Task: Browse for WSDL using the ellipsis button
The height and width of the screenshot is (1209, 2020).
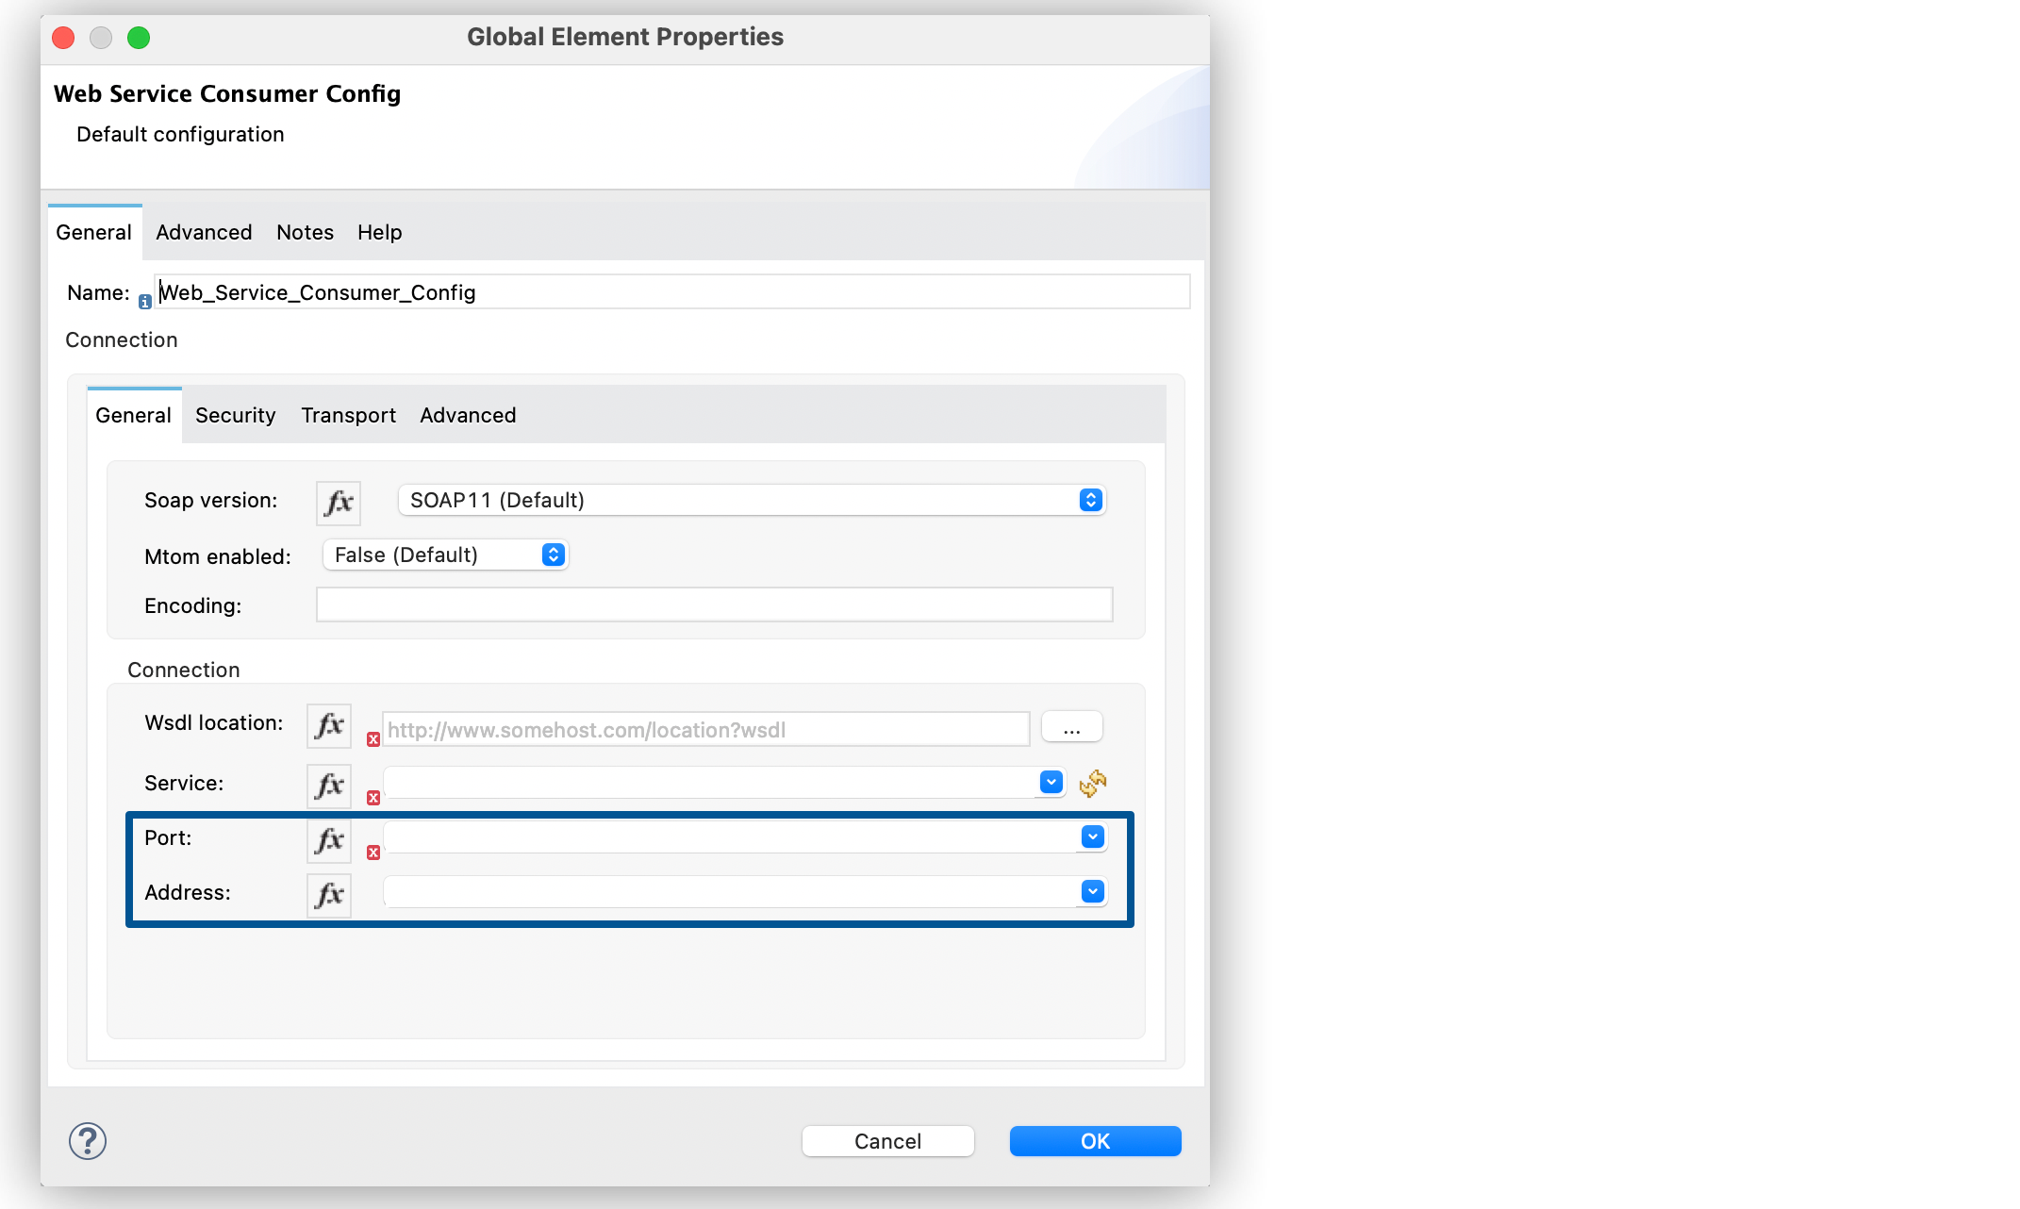Action: (1071, 726)
